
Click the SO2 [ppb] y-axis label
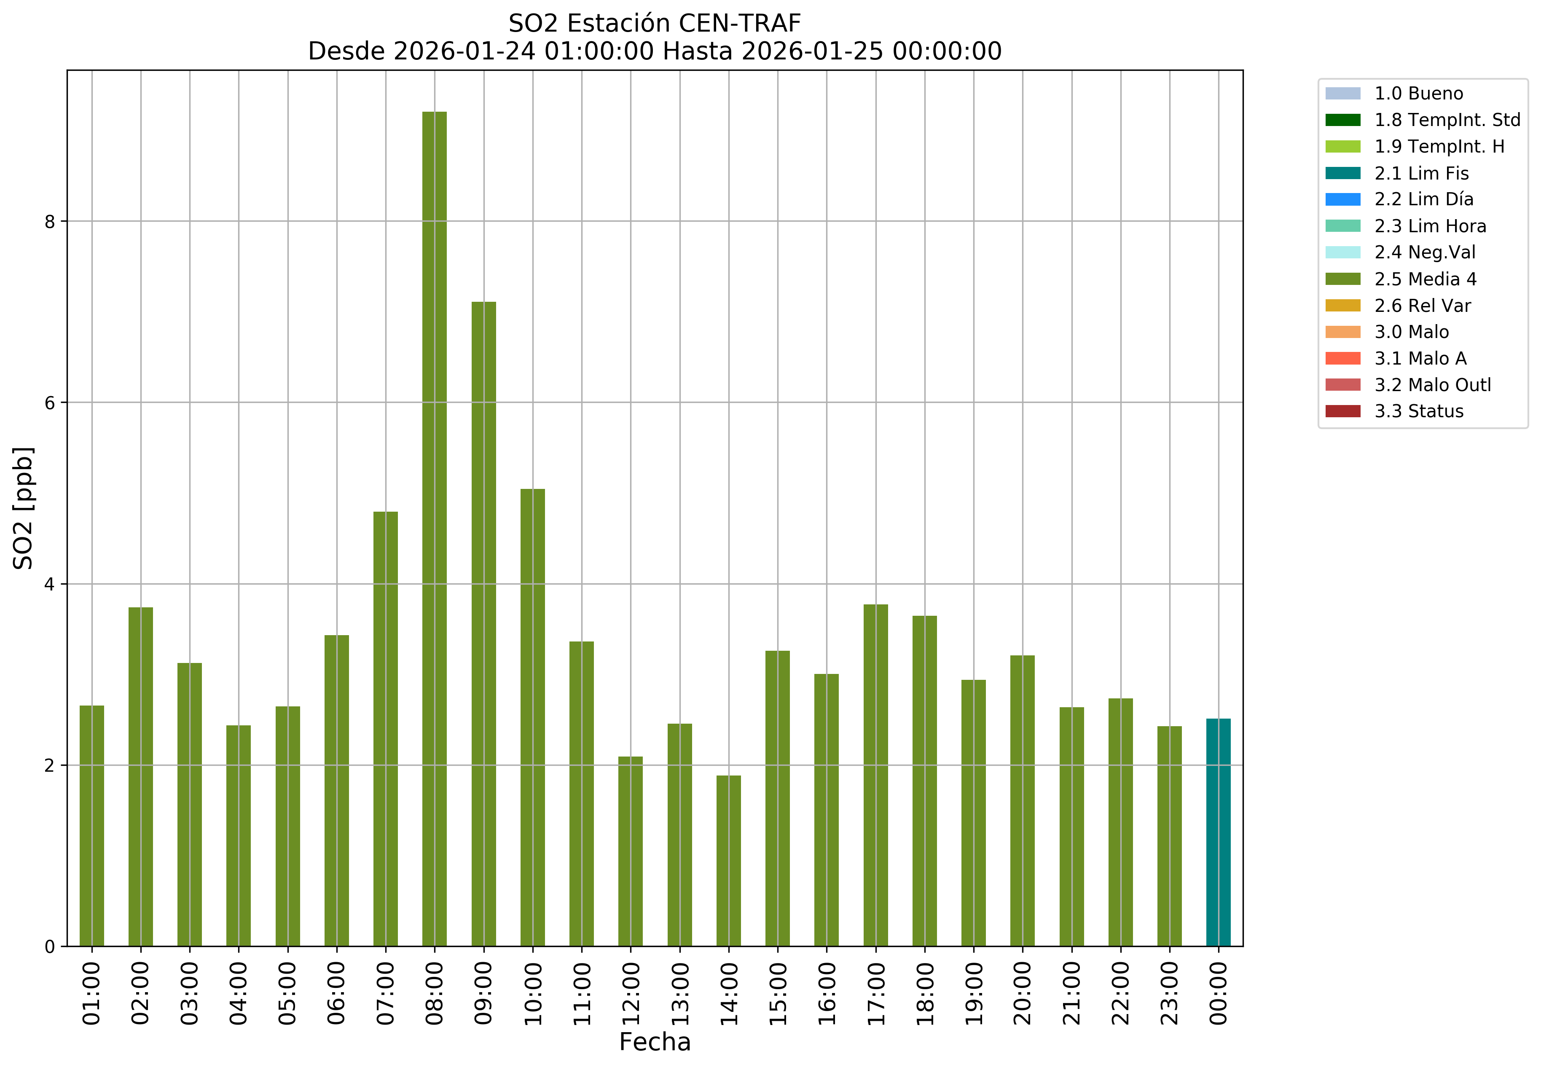[x=24, y=508]
